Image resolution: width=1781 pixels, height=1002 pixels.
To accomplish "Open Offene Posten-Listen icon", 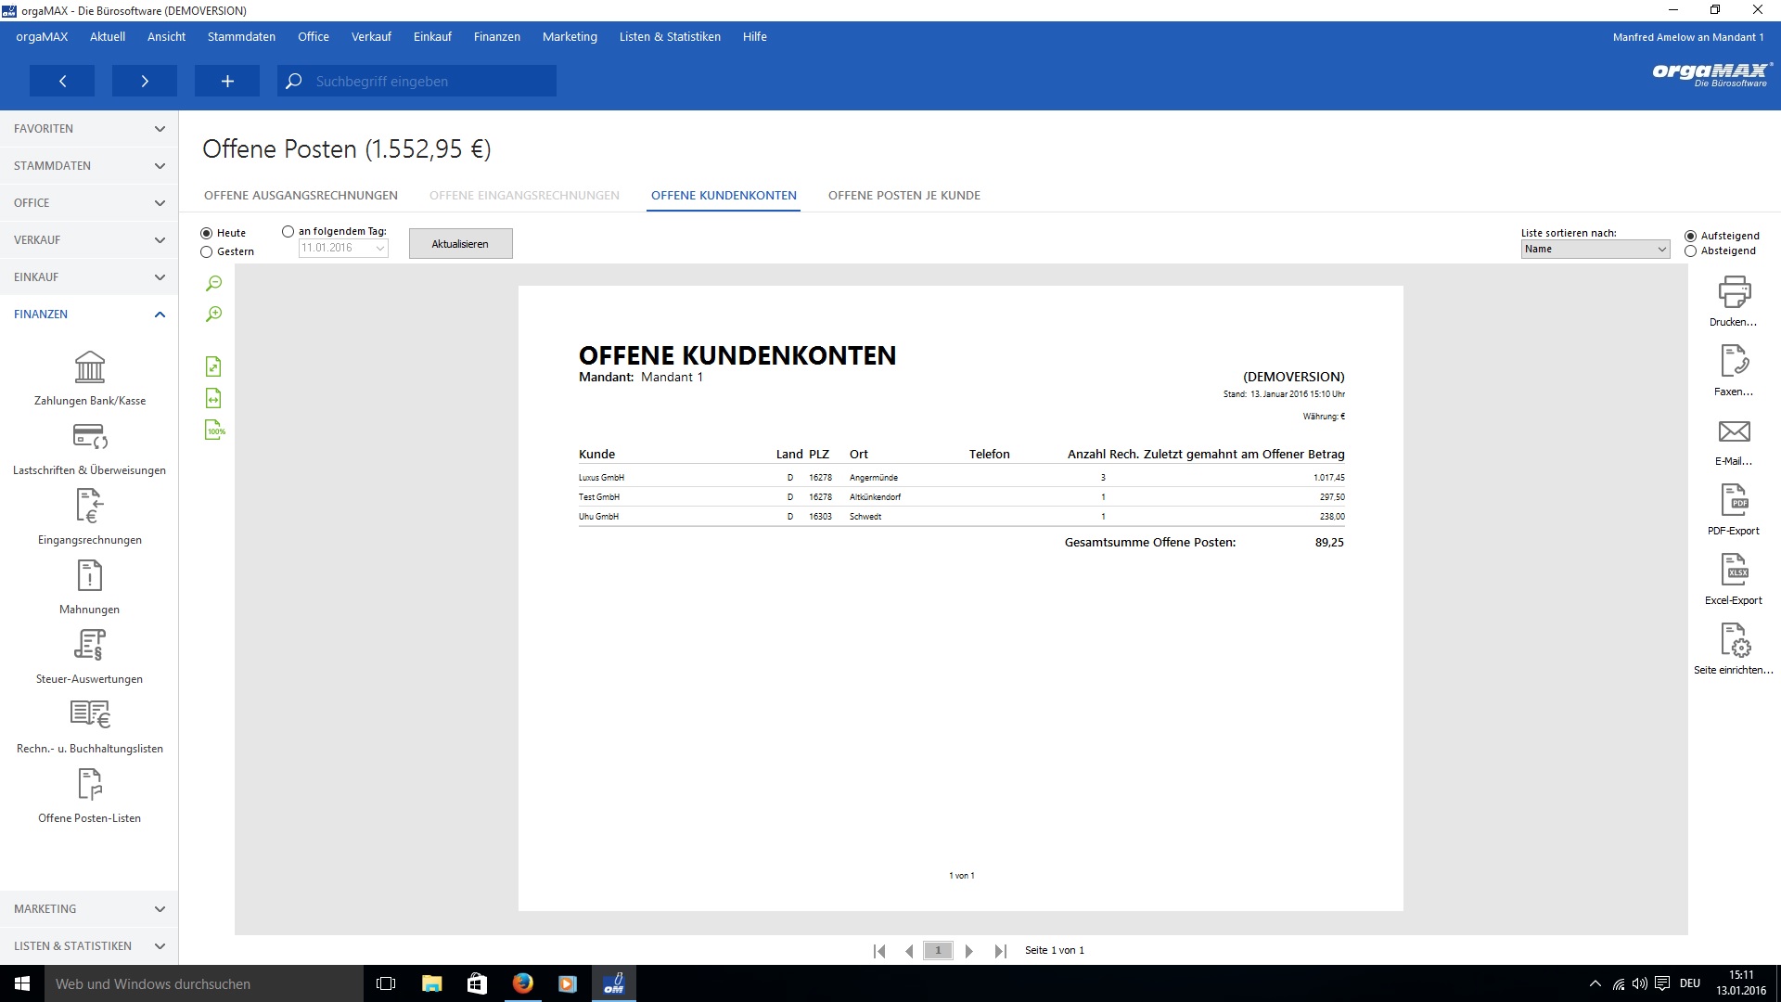I will (x=90, y=784).
